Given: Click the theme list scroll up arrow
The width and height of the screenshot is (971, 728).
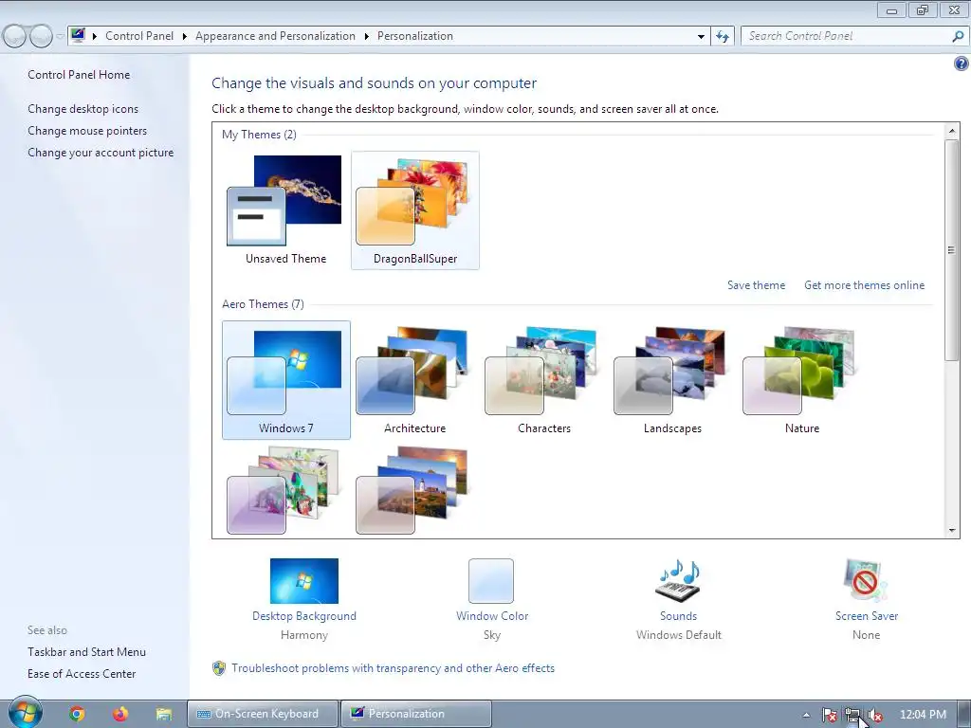Looking at the screenshot, I should [x=952, y=131].
